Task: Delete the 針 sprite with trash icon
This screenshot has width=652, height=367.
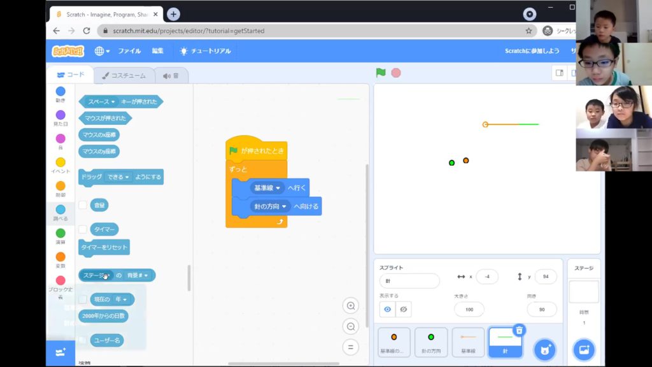Action: (x=520, y=330)
